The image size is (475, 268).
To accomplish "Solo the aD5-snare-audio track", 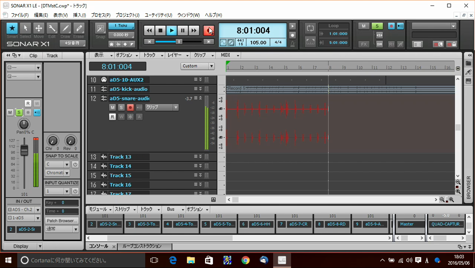I will (x=121, y=107).
